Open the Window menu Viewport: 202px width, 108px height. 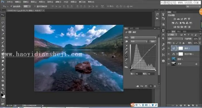click(x=82, y=2)
